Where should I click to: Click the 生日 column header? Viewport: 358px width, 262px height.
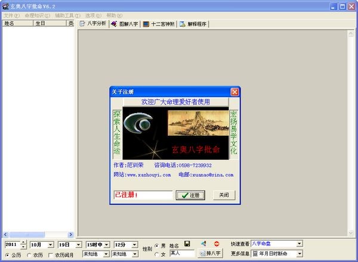50,23
